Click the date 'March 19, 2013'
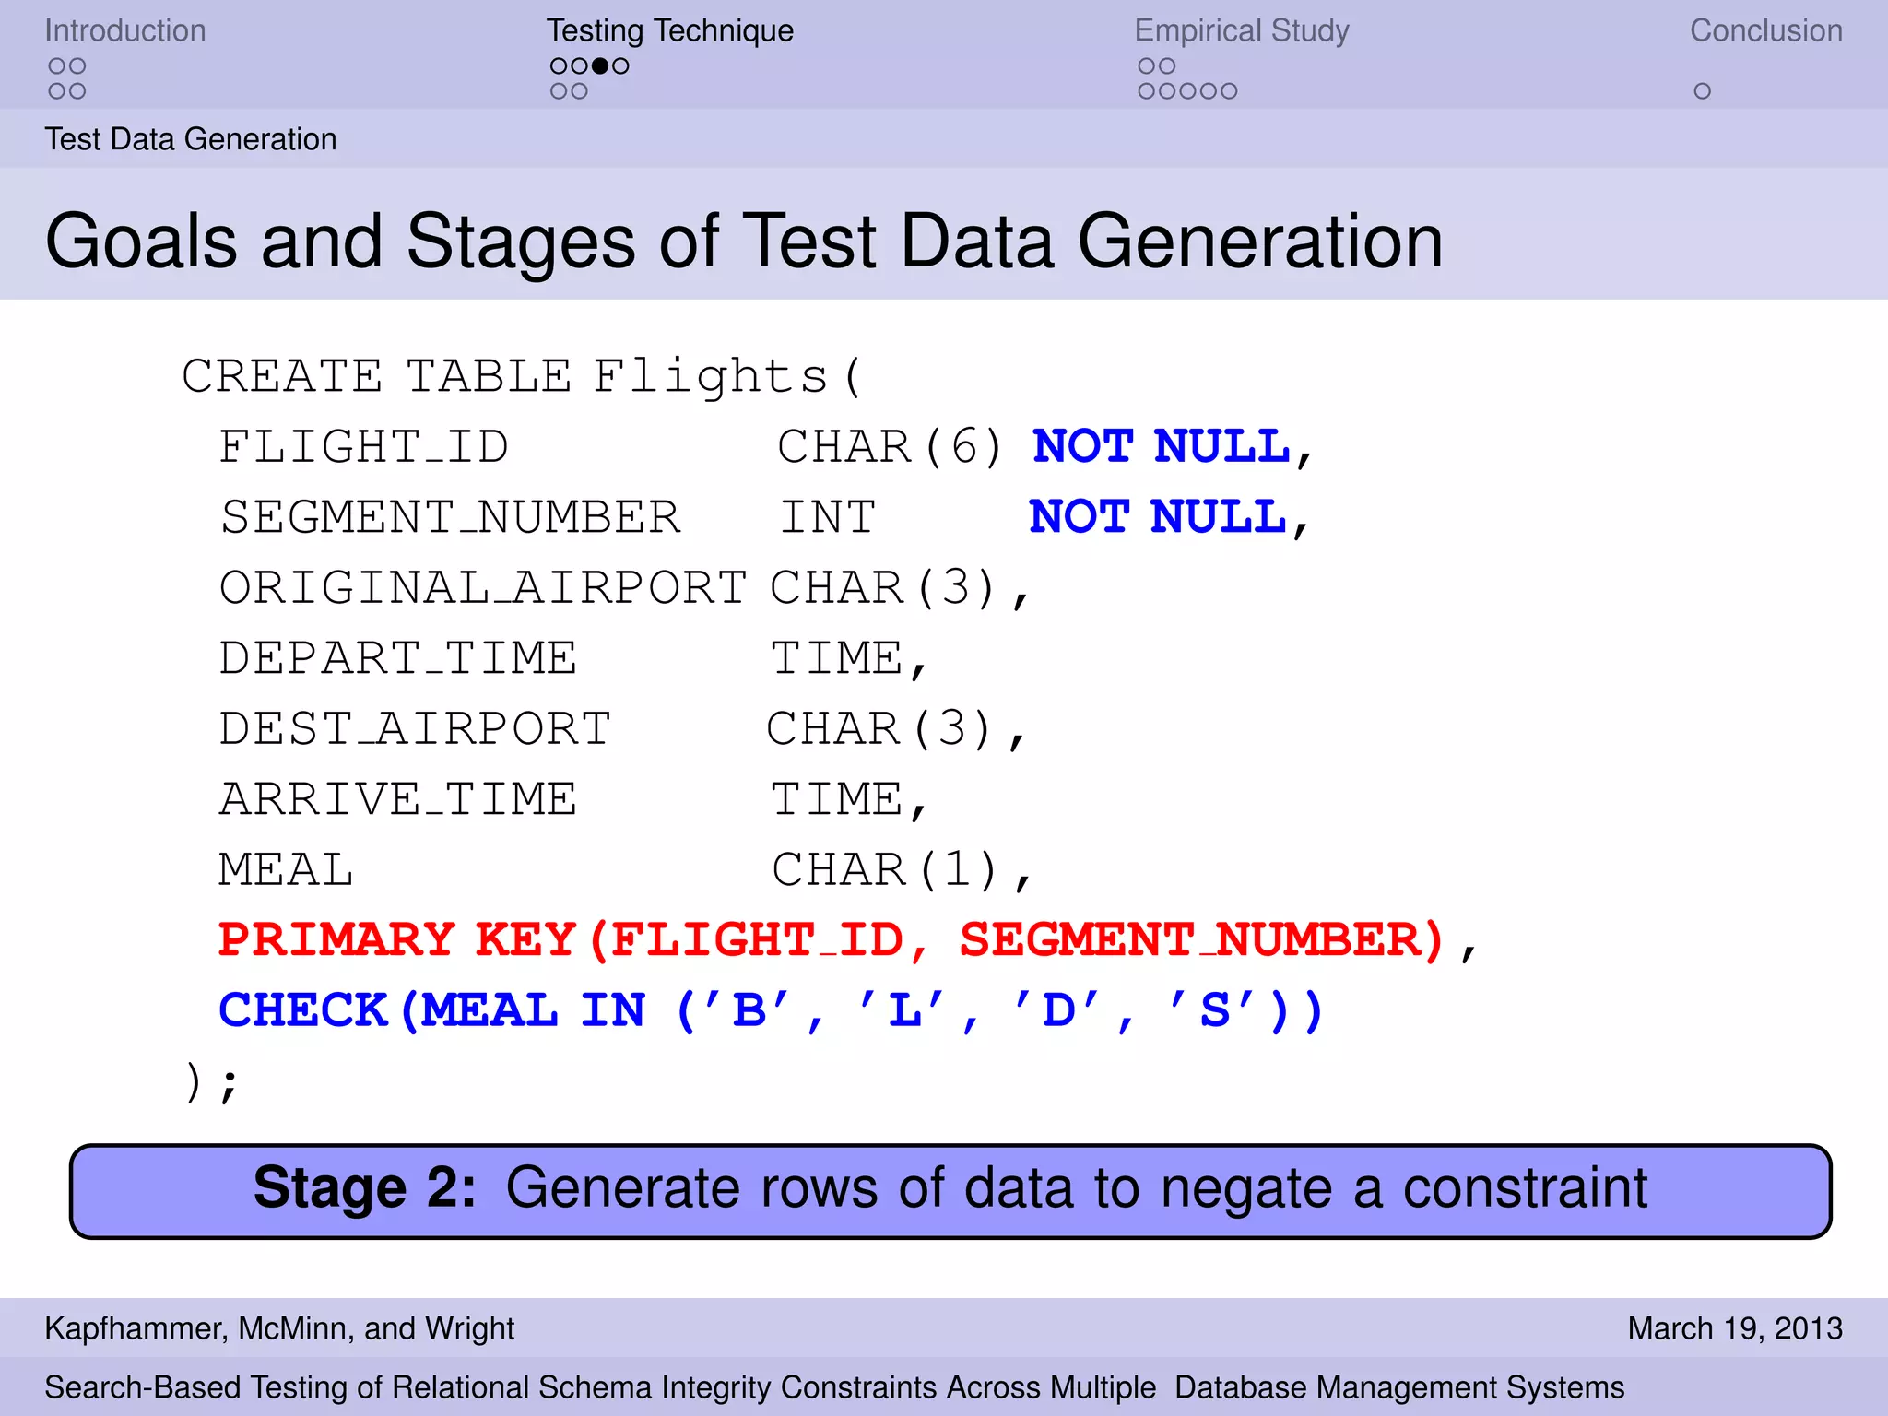This screenshot has height=1416, width=1888. 1735,1328
